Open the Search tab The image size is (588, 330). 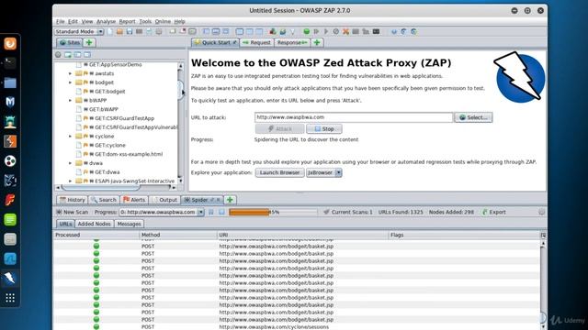[104, 200]
